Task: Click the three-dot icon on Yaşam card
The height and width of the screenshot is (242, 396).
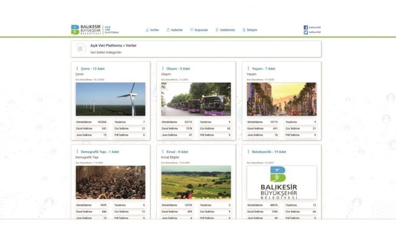Action: [248, 68]
